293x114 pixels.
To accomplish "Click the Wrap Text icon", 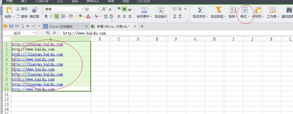I will (161, 10).
